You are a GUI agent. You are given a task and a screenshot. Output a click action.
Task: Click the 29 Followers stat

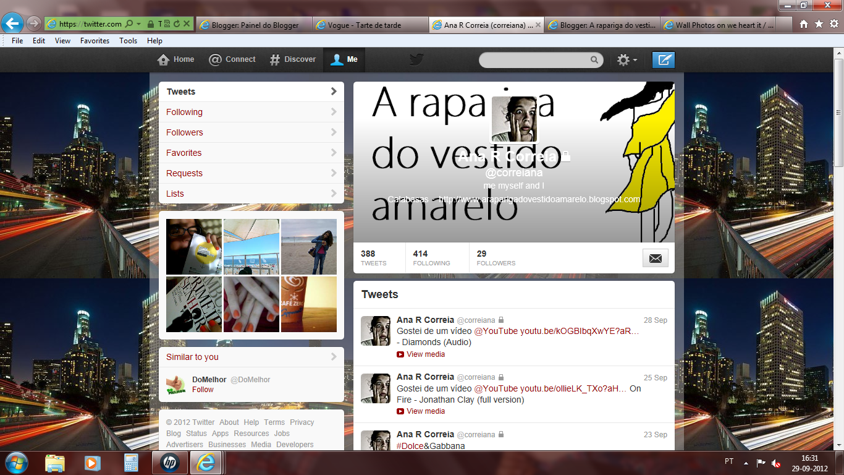pyautogui.click(x=496, y=258)
